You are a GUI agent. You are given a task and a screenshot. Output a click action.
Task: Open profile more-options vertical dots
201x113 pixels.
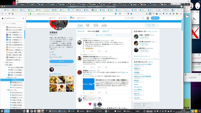coord(158,25)
